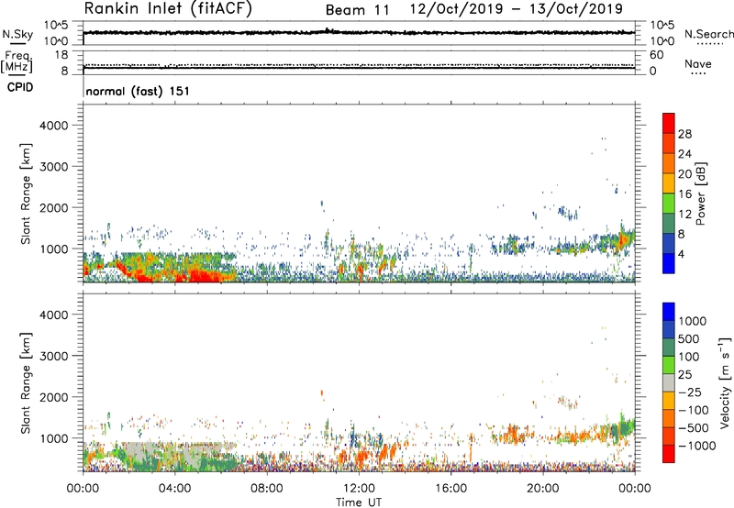Click the 'N.Sky' axis label
Viewport: 734px width, 508px height.
(x=17, y=34)
